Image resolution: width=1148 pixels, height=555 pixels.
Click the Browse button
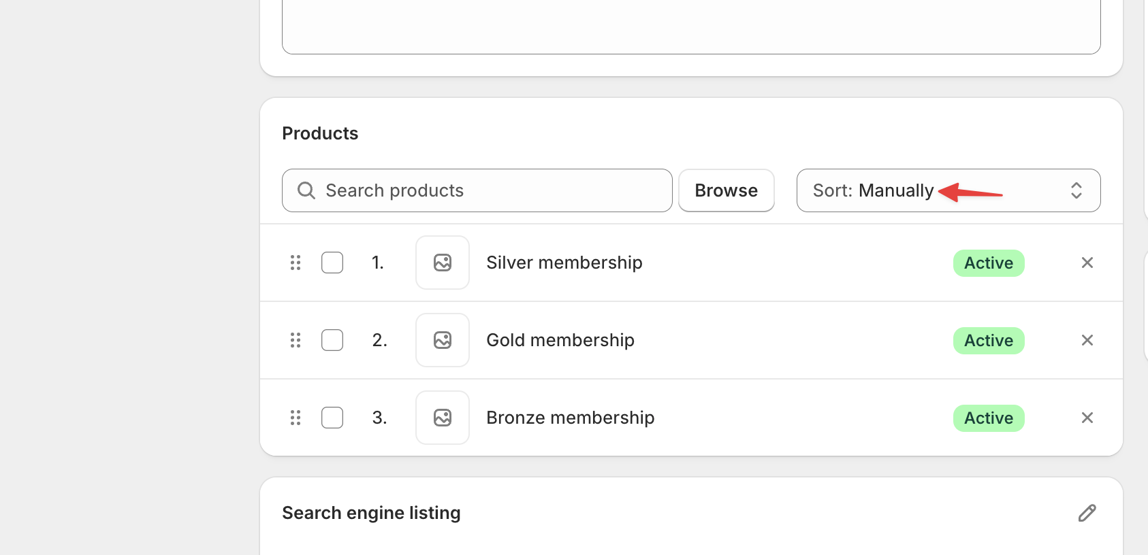pos(726,190)
